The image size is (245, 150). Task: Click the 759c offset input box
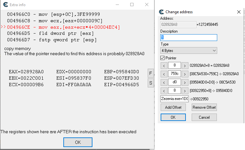(174, 74)
